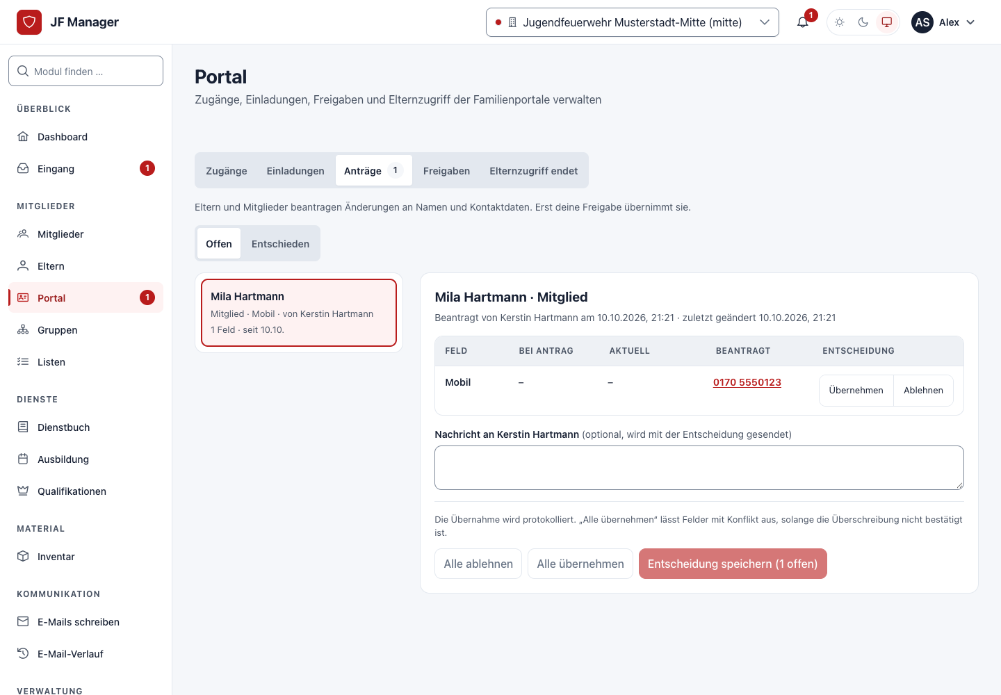Click the AS avatar
The width and height of the screenshot is (1001, 695).
click(x=922, y=22)
